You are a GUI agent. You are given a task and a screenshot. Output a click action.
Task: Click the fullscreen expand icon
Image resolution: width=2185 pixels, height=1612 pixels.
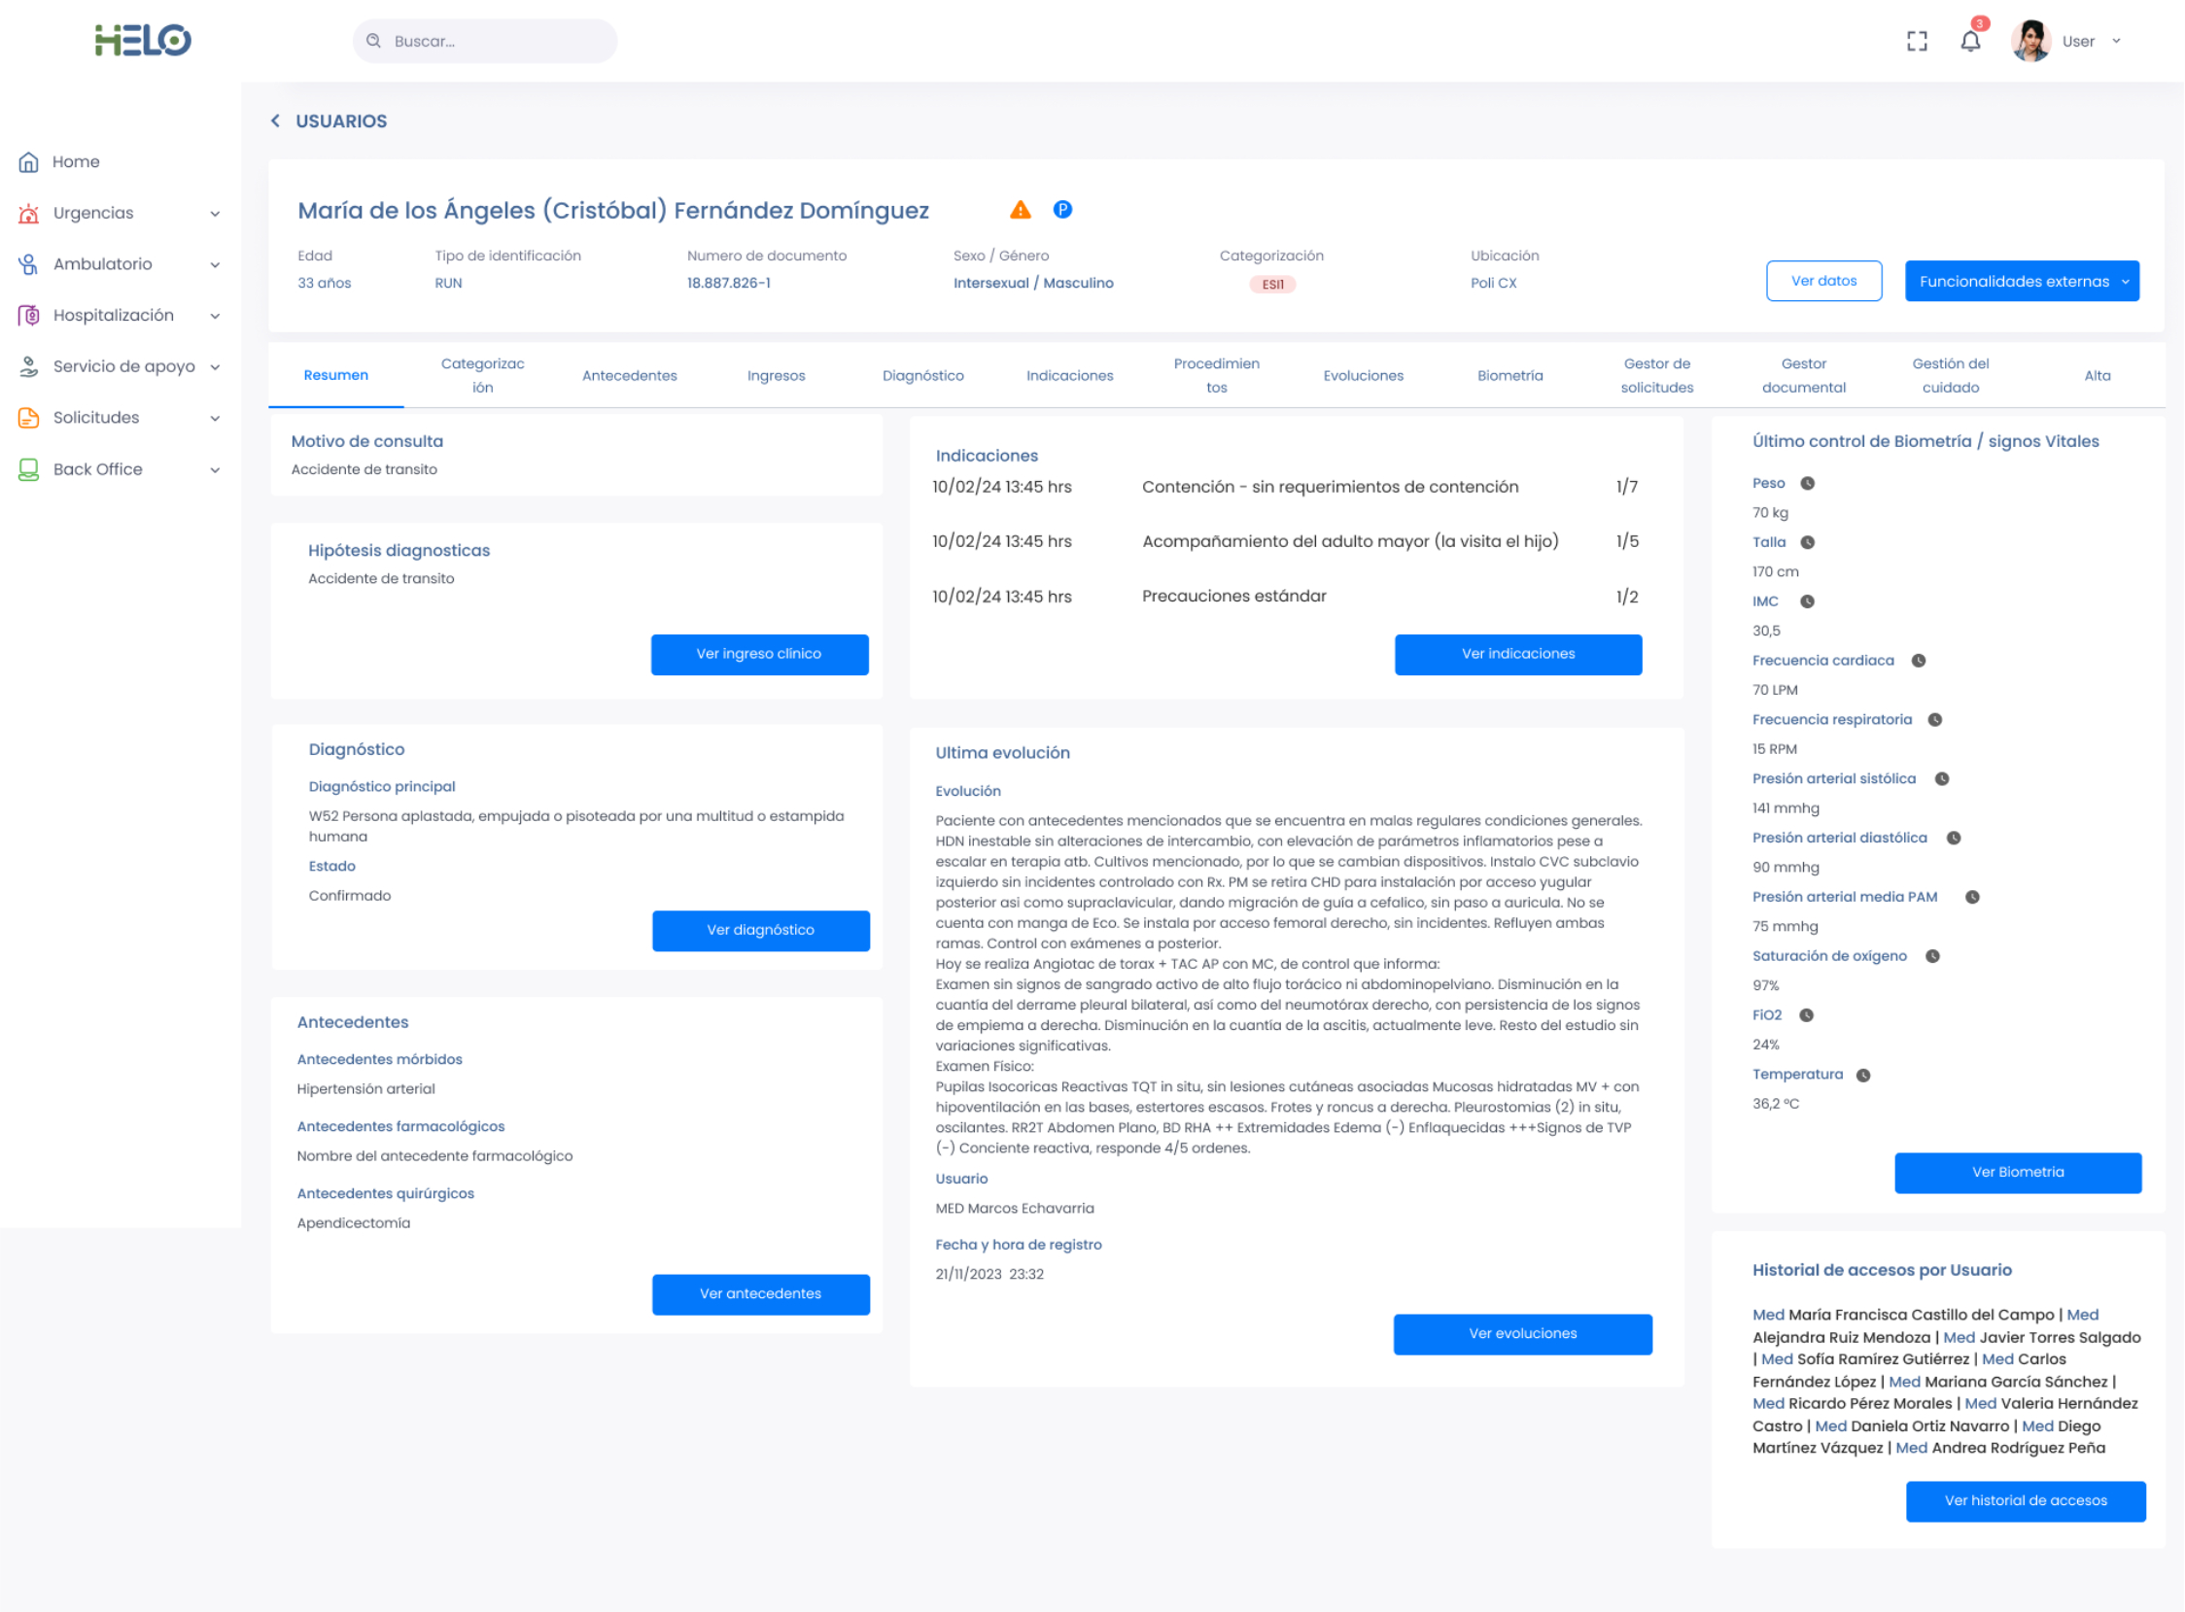[x=1917, y=41]
